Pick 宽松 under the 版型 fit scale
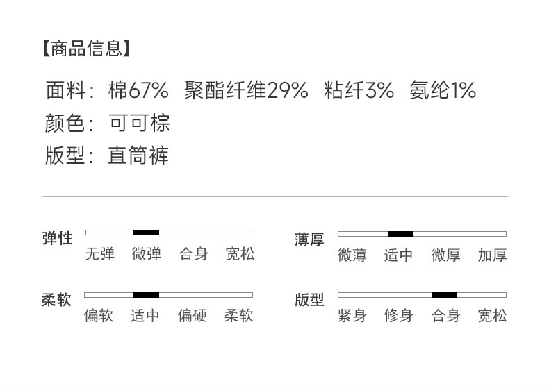The width and height of the screenshot is (549, 388). (x=492, y=316)
